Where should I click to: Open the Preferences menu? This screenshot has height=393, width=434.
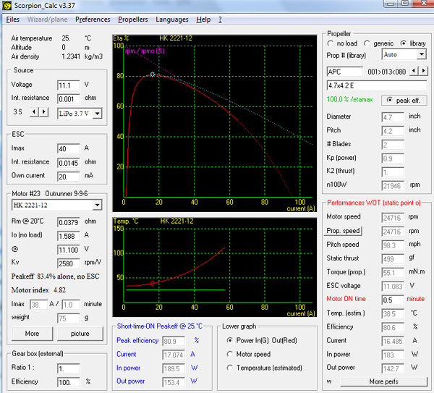93,20
